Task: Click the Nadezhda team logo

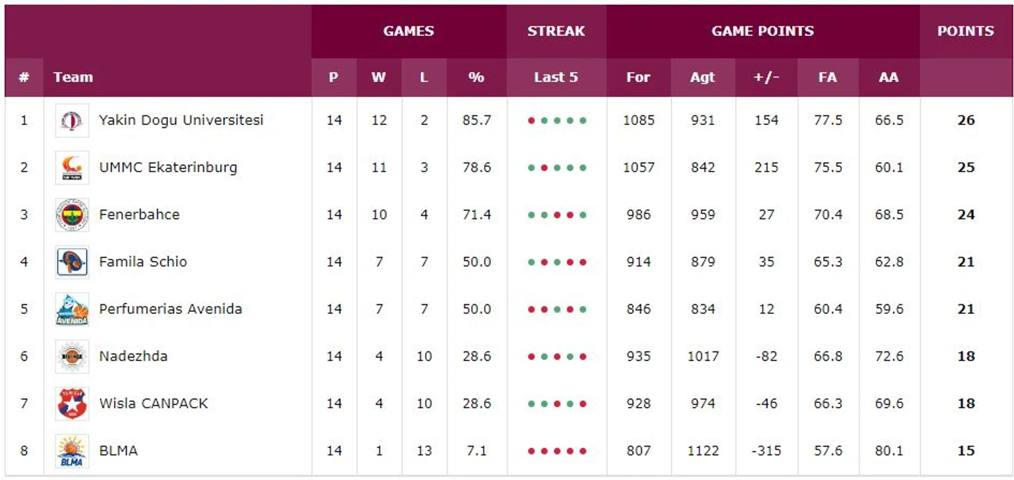Action: coord(72,357)
